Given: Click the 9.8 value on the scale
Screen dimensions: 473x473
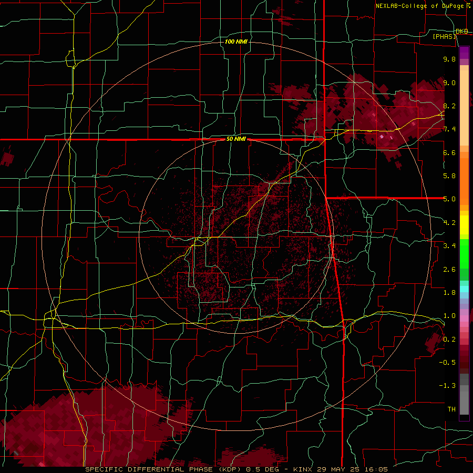Looking at the screenshot, I should coord(449,59).
